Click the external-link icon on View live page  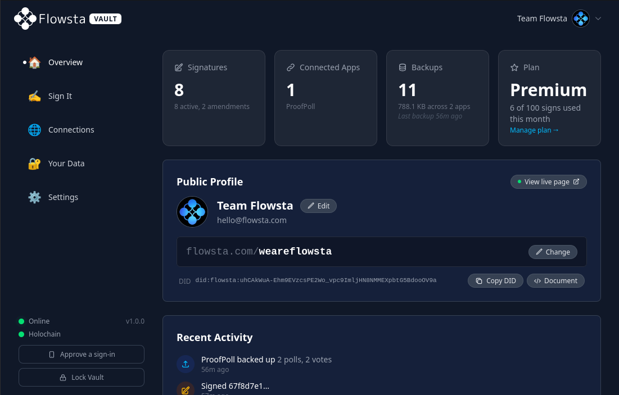[576, 181]
